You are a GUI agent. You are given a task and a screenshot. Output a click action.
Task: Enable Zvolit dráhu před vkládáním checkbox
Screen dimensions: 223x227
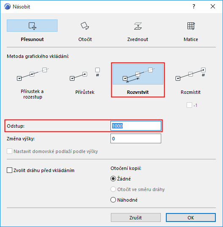[10, 170]
